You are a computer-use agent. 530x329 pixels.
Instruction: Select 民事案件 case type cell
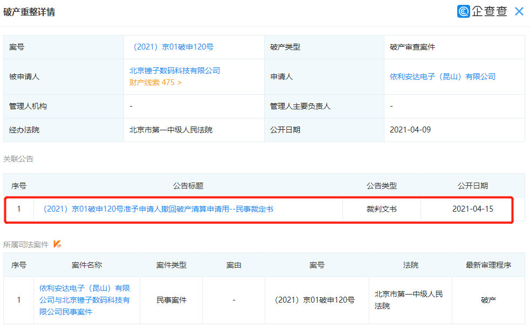pos(171,300)
